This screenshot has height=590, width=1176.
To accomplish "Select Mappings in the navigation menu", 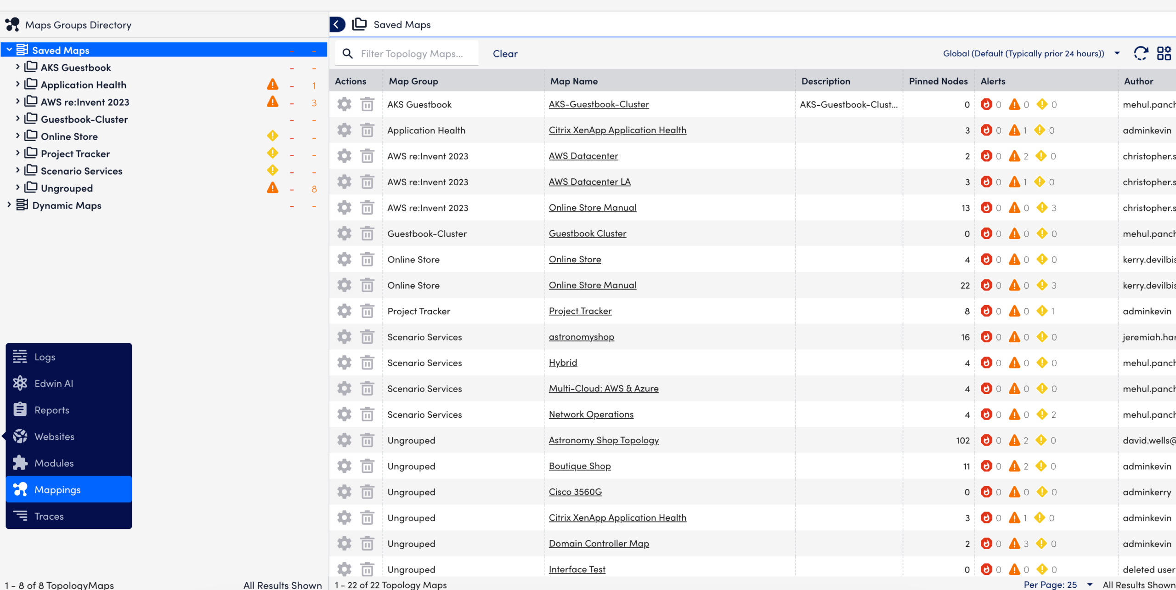I will 69,489.
